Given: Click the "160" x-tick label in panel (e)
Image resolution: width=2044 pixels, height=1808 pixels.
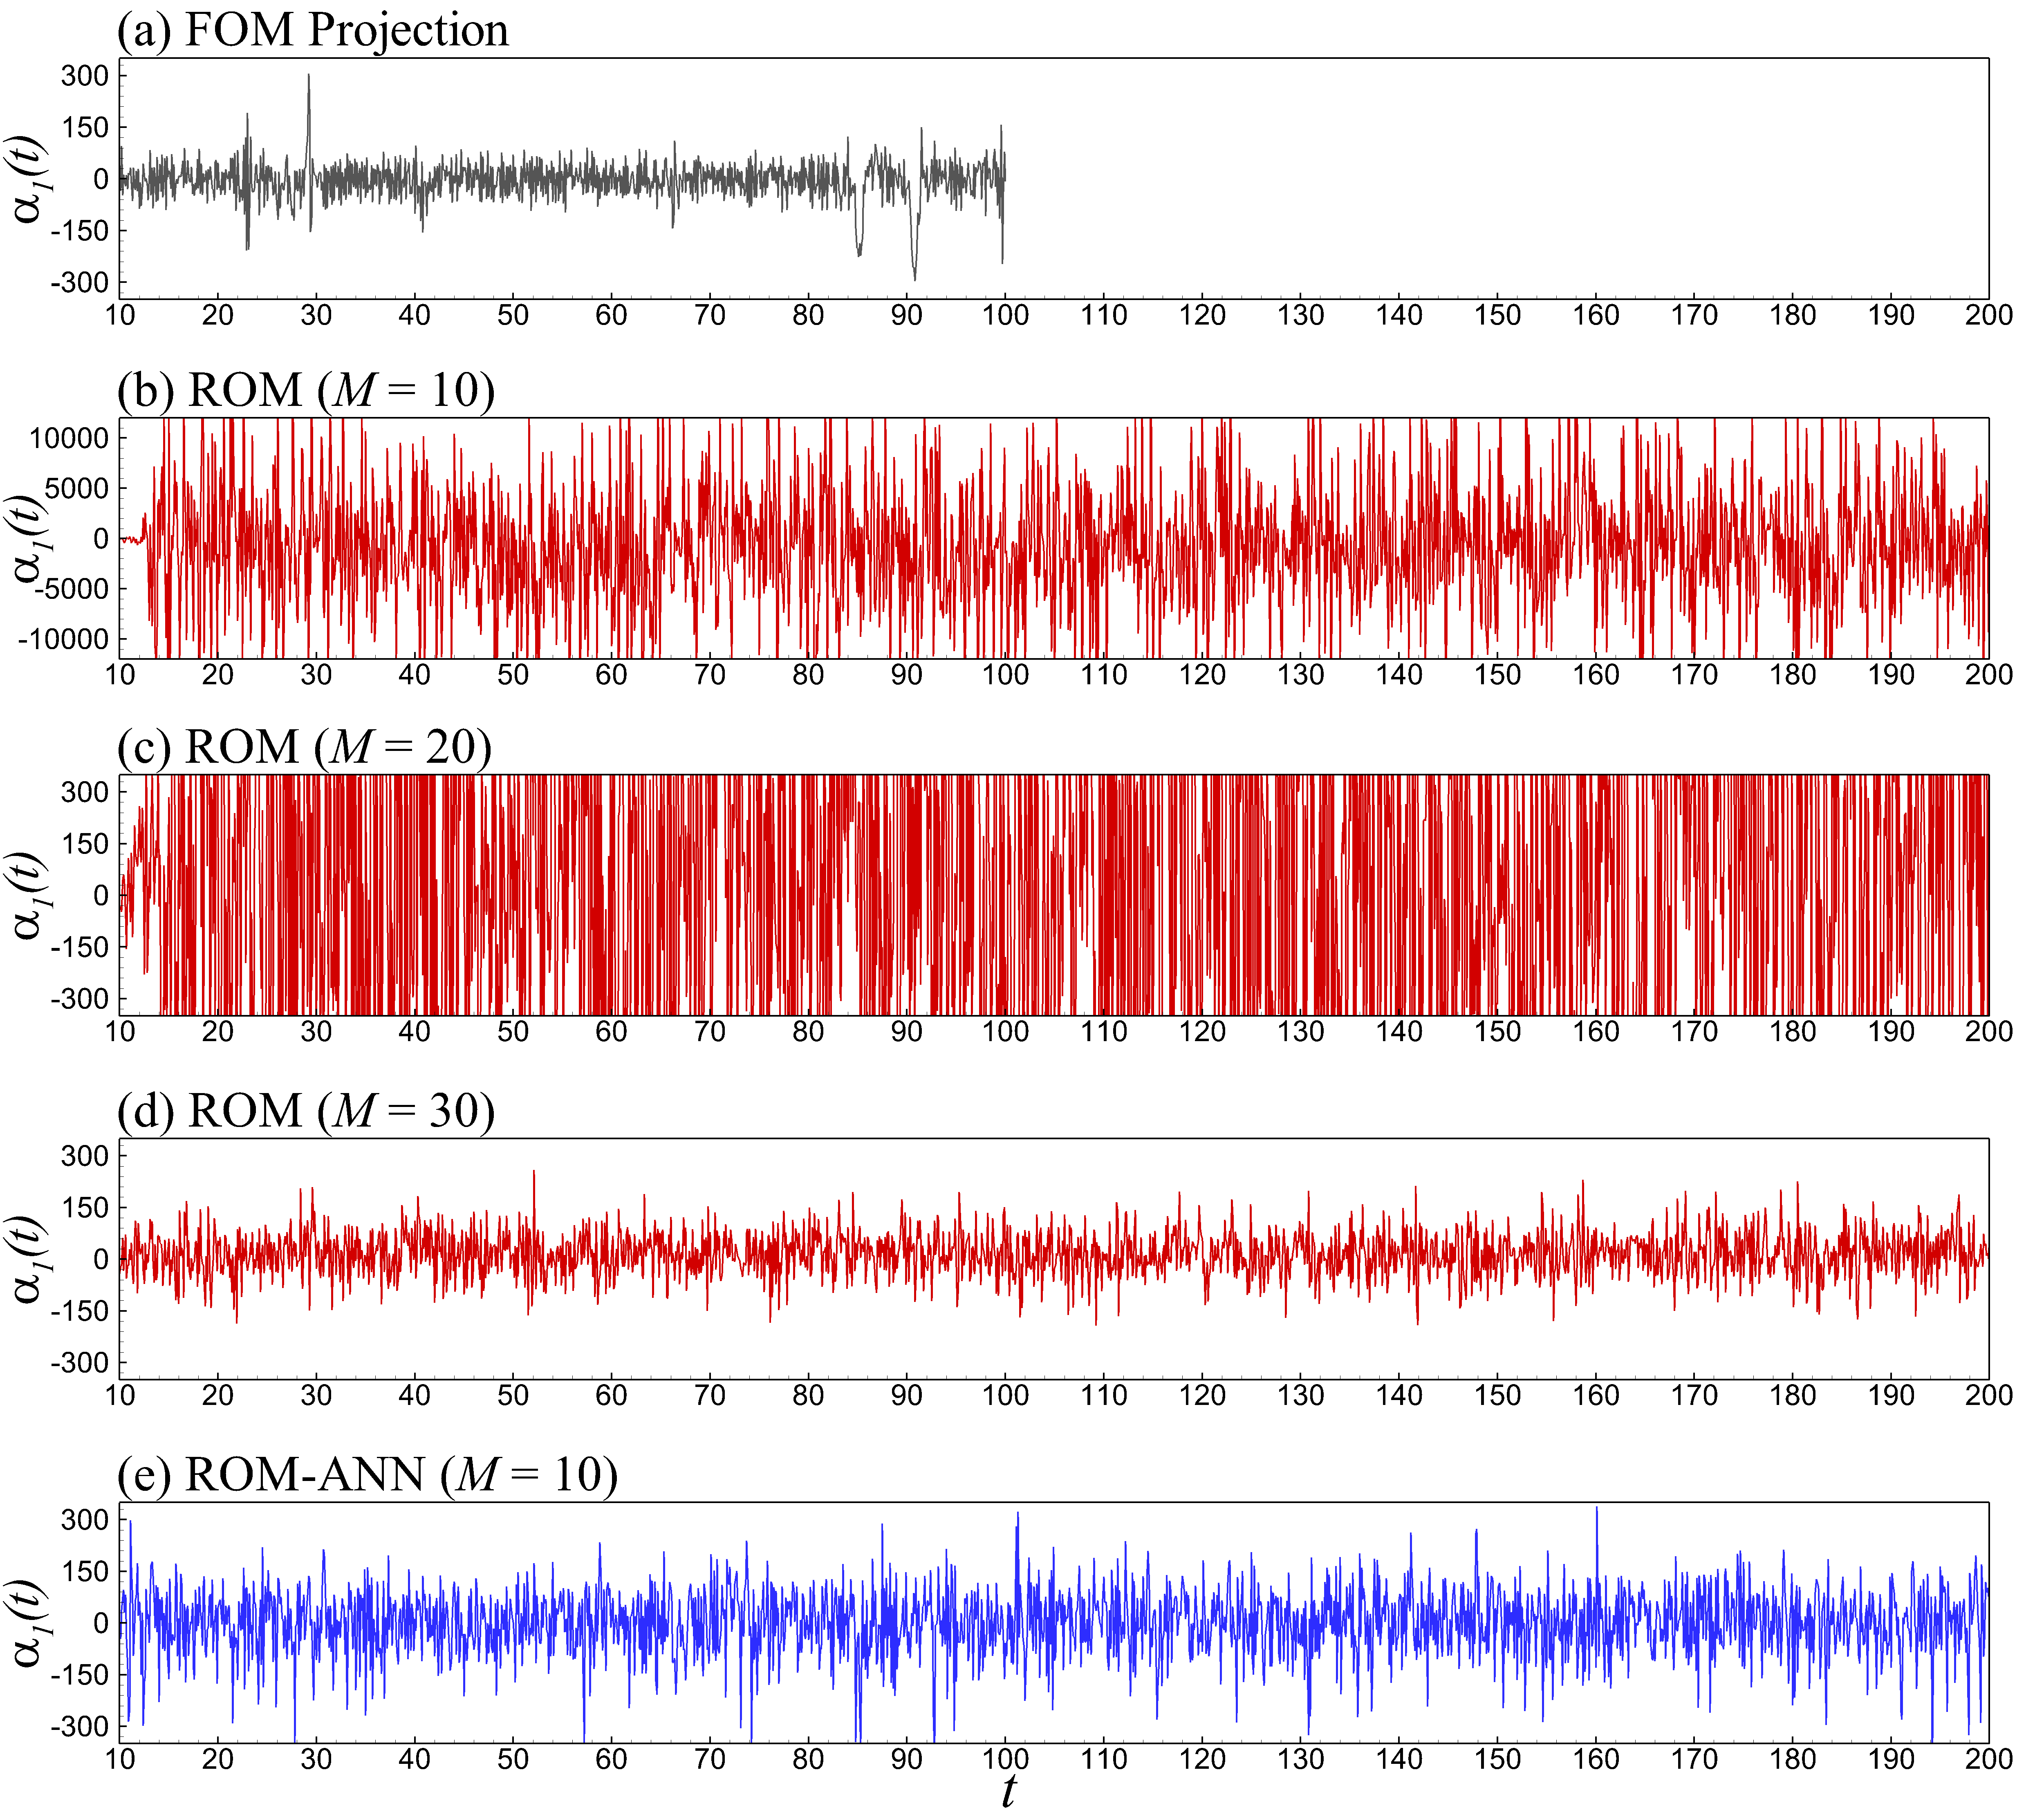Looking at the screenshot, I should (1595, 1759).
